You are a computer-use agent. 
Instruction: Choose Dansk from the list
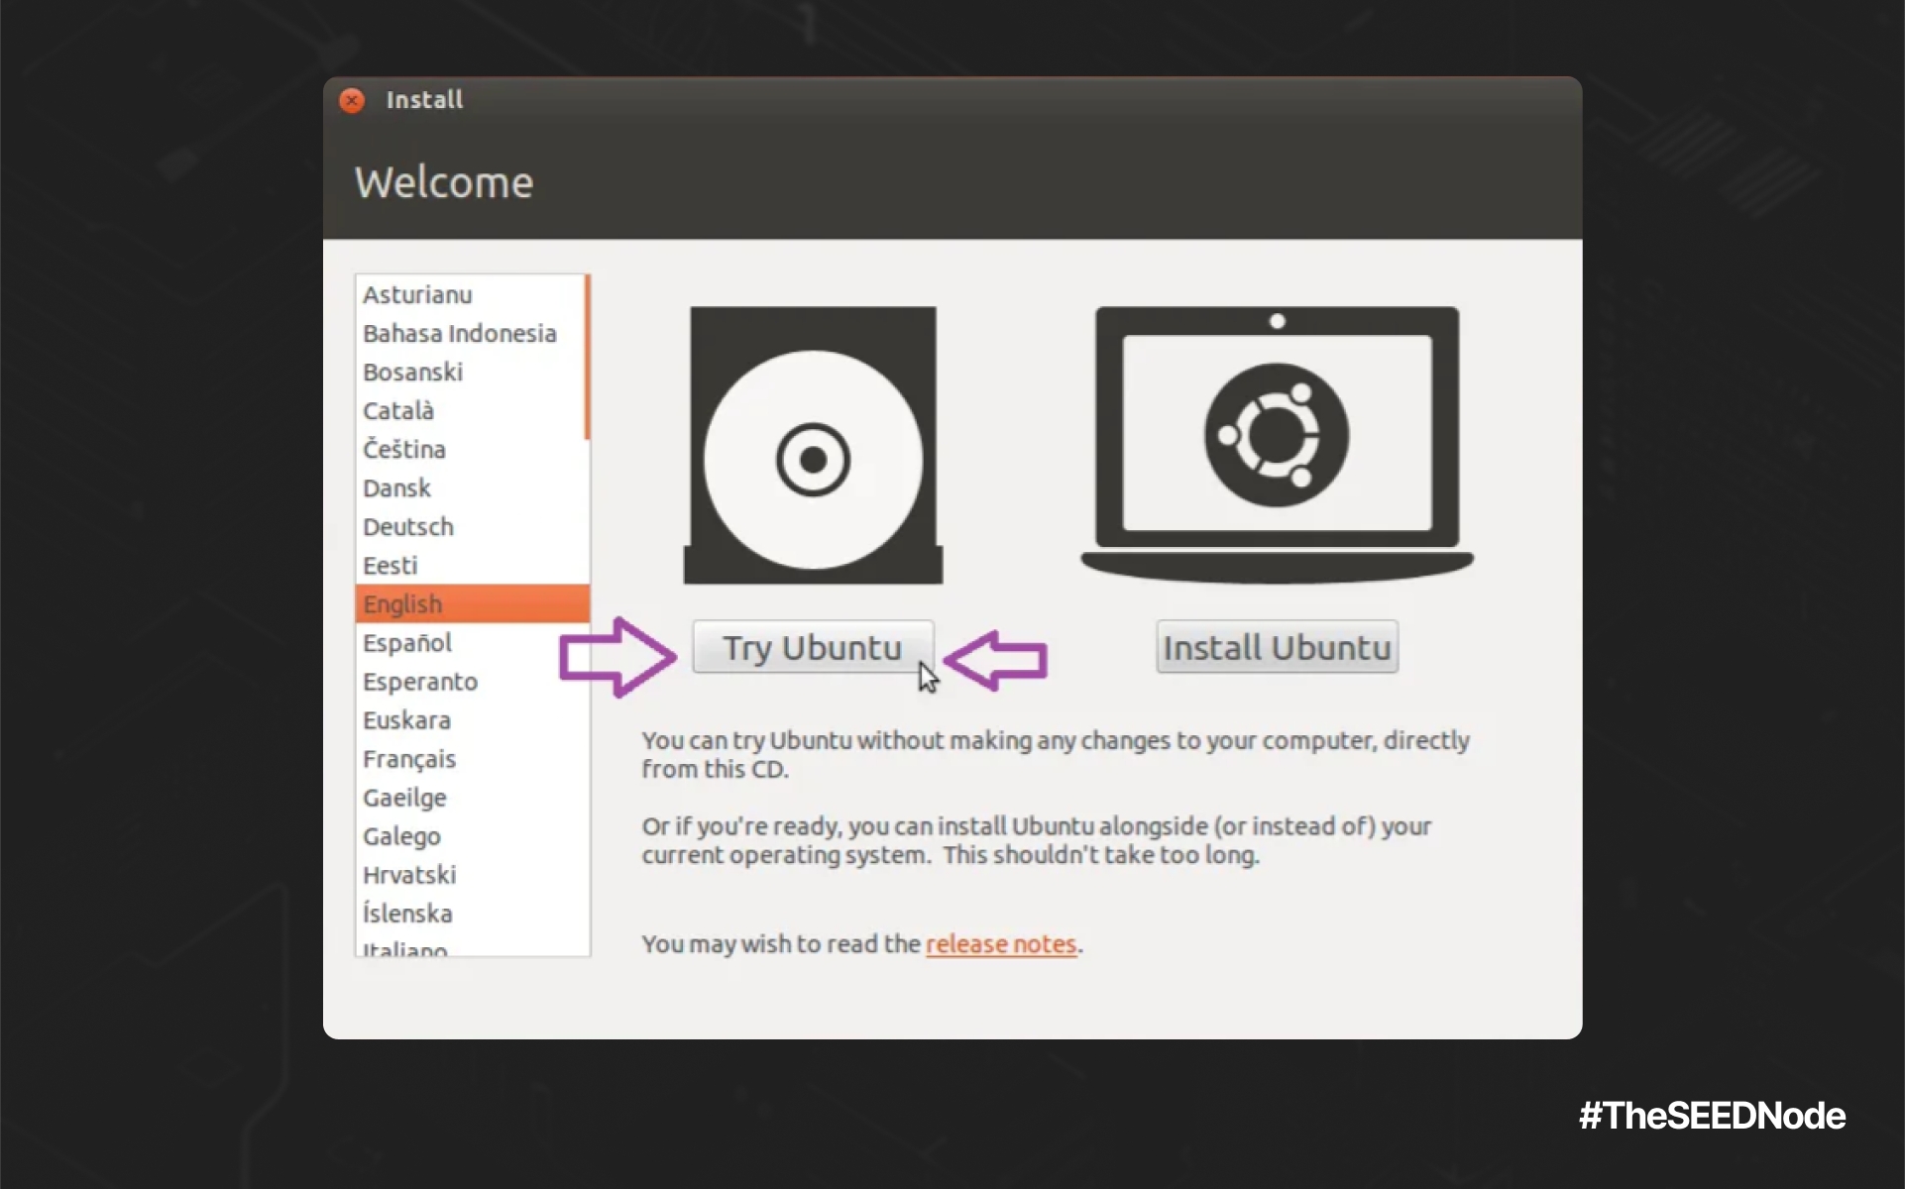pos(396,488)
